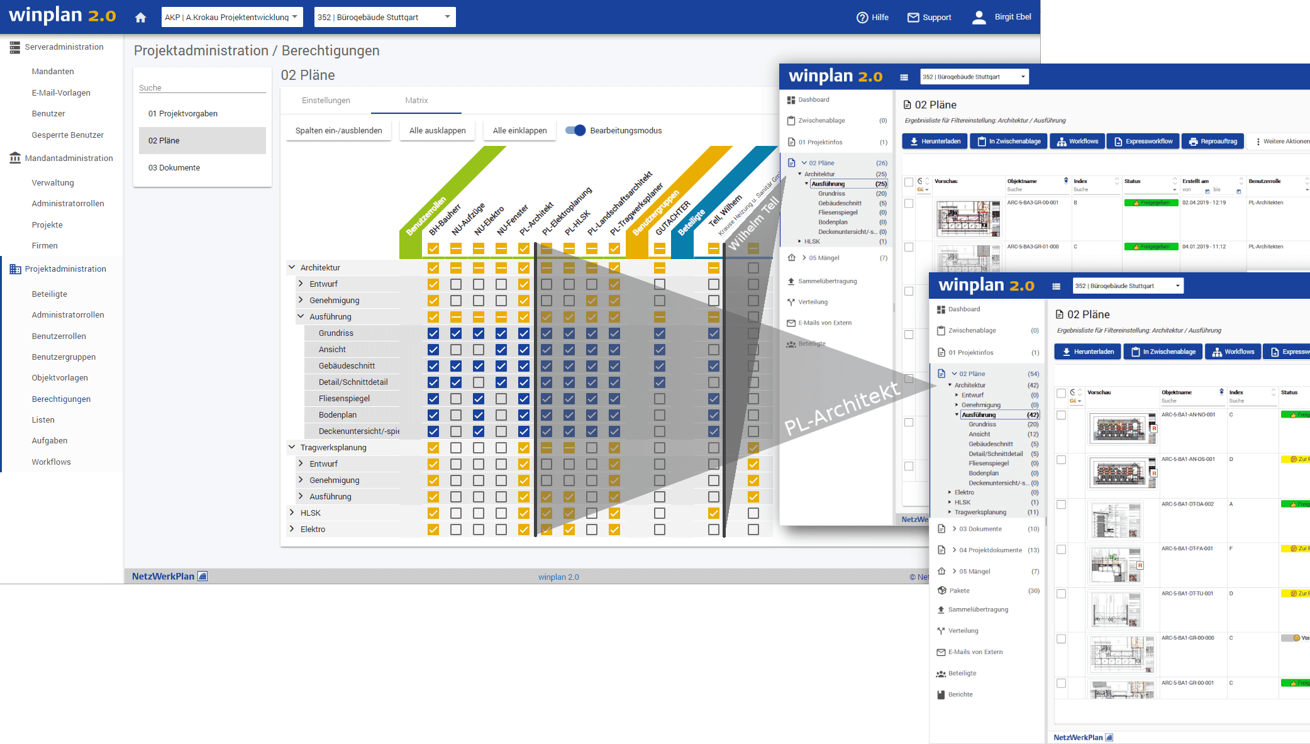
Task: Open thumbnail preview for ARC-5-BA3-GR-00-001
Action: [969, 218]
